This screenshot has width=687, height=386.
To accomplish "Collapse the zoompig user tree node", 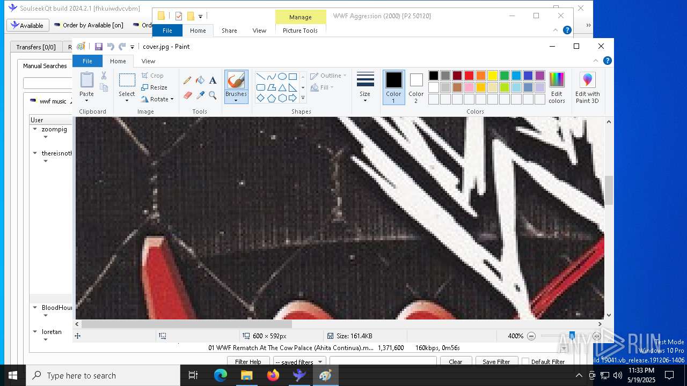I will click(x=35, y=129).
